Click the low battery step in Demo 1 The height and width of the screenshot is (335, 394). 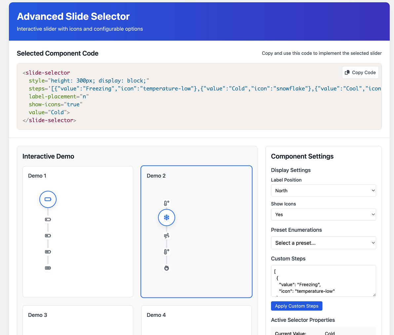point(48,219)
